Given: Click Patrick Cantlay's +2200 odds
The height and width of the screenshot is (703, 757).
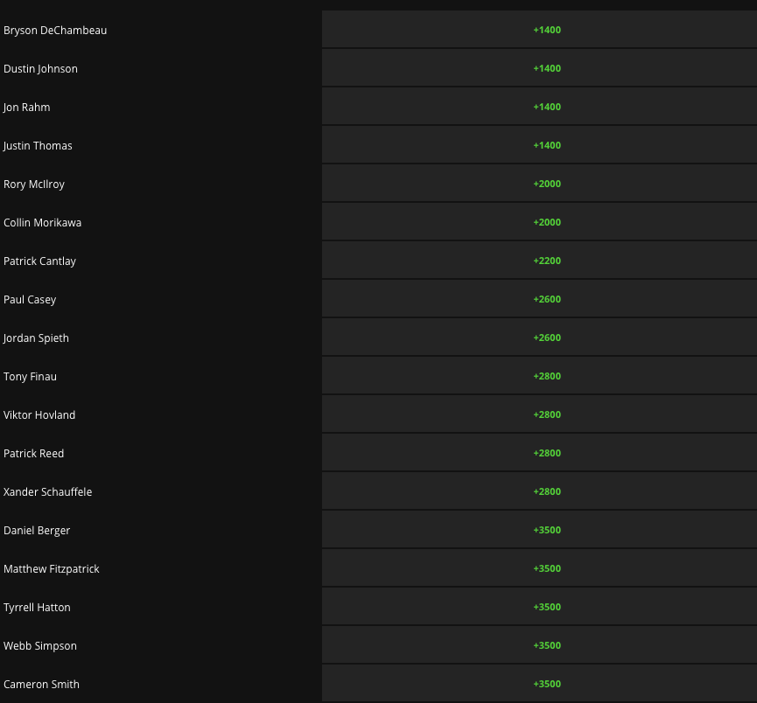Looking at the screenshot, I should coord(546,261).
